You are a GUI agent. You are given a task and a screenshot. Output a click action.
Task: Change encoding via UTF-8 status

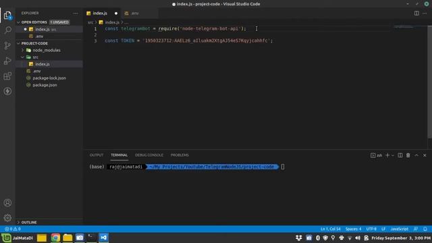pyautogui.click(x=371, y=229)
